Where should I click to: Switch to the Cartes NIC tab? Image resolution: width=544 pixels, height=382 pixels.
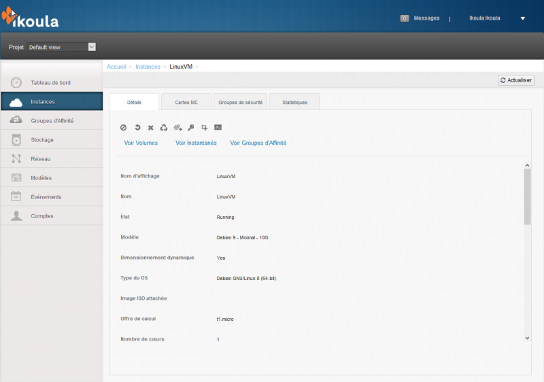(186, 102)
